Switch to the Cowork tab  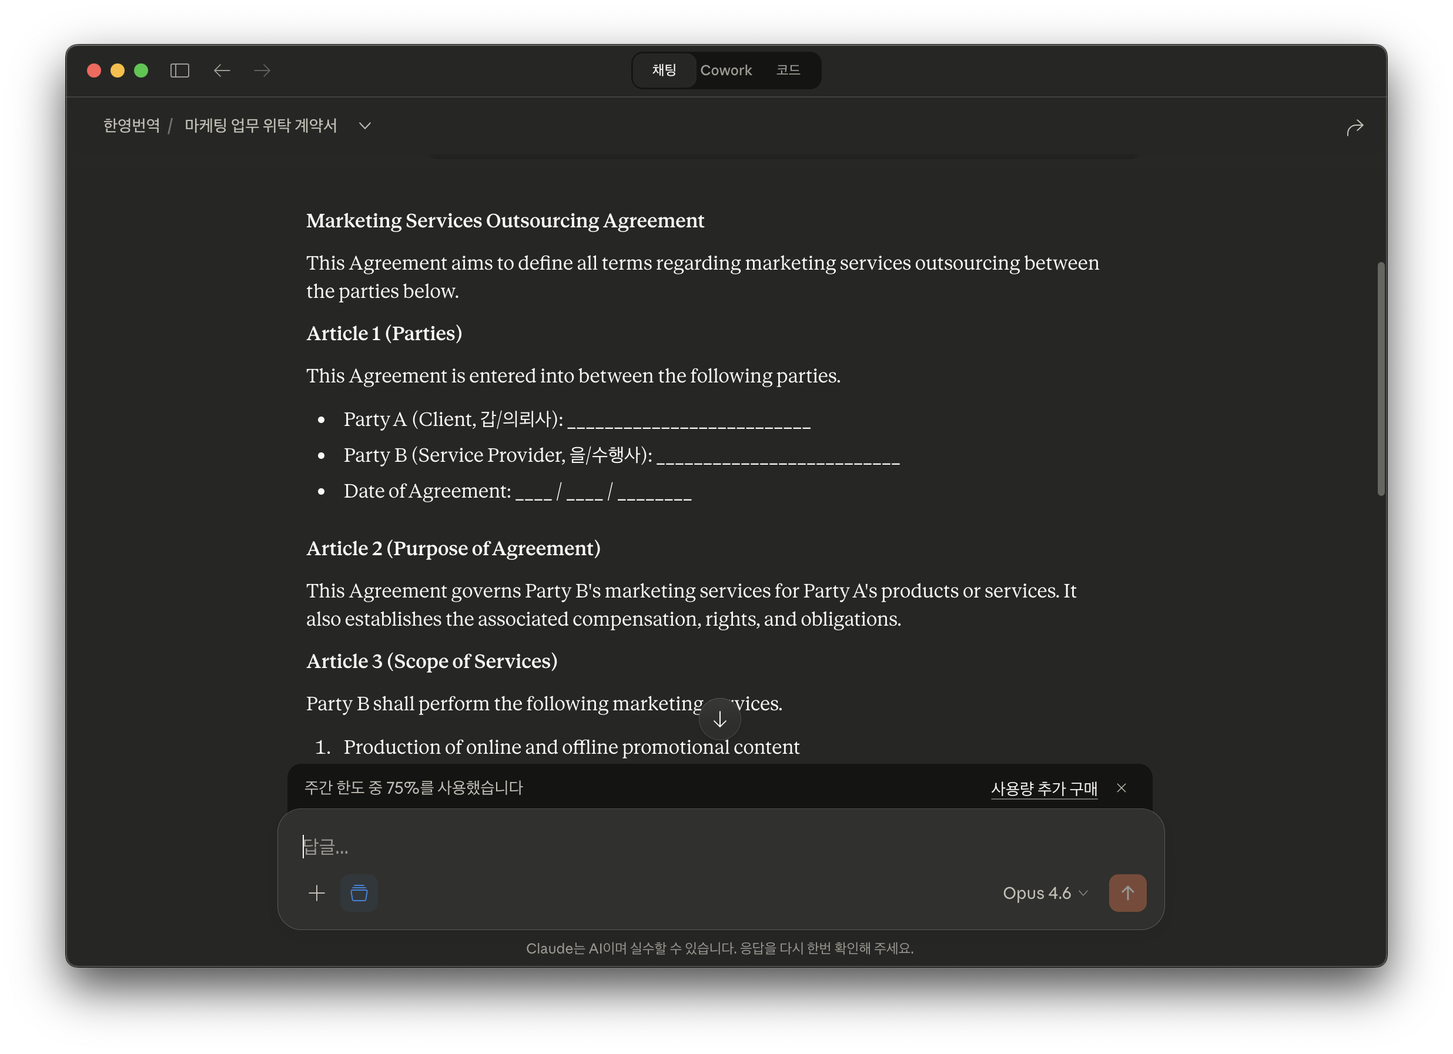coord(725,71)
